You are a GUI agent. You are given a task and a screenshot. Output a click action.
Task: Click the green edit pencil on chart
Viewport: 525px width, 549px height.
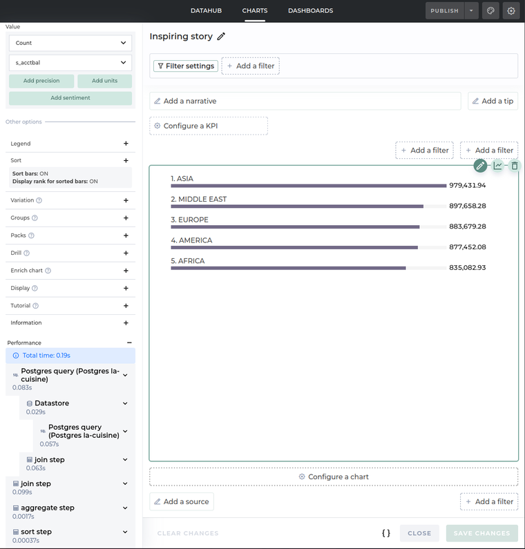[x=480, y=166]
